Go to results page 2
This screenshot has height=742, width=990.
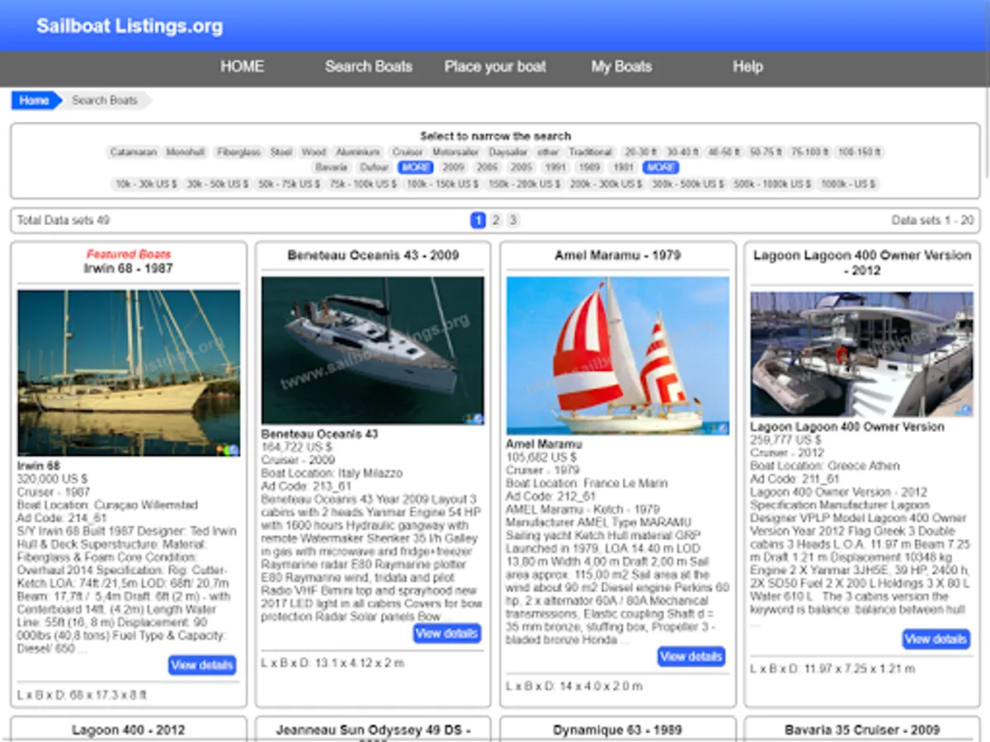[495, 220]
